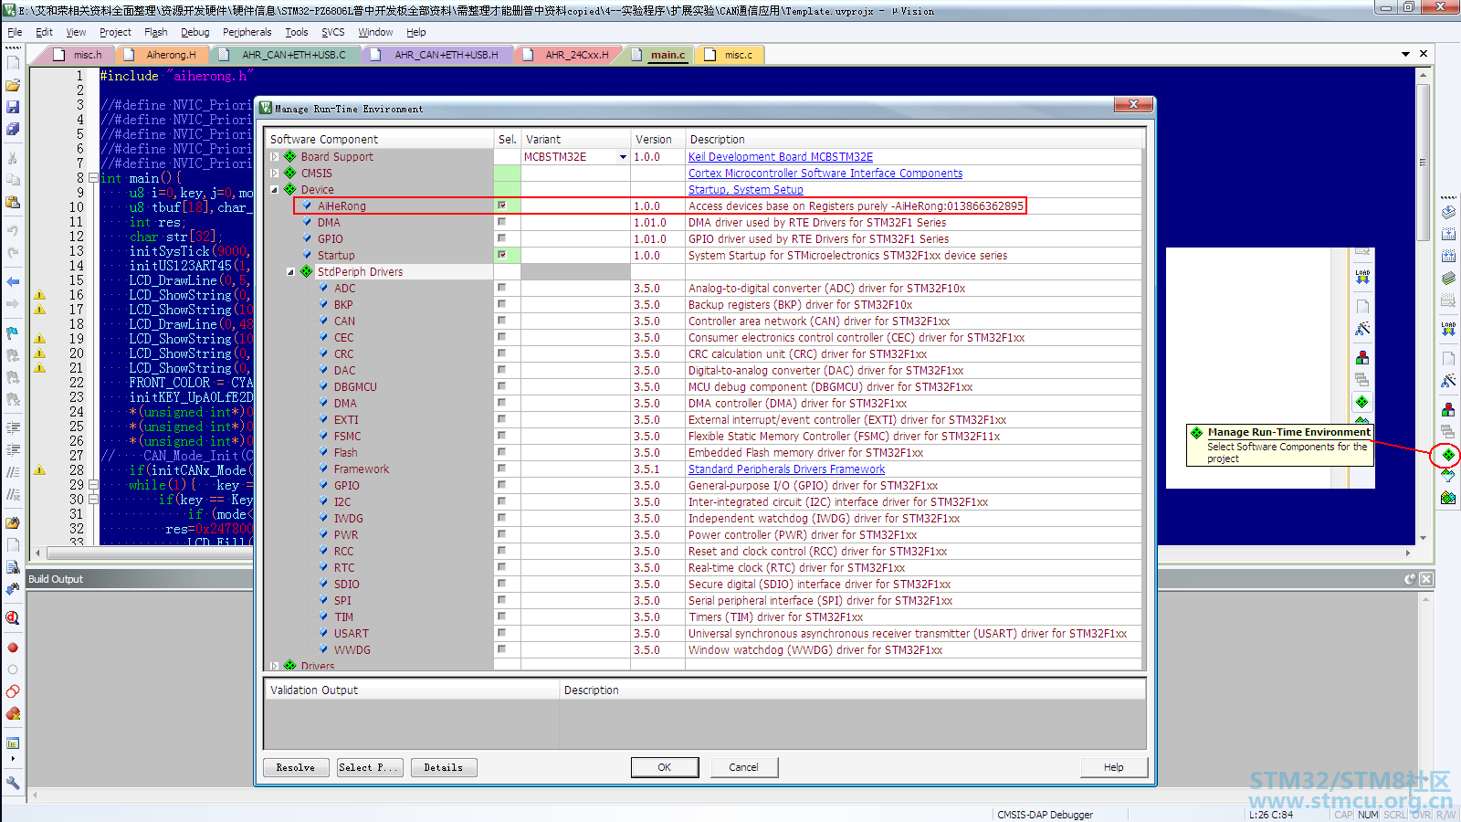Viewport: 1461px width, 822px height.
Task: Enable the Framework checkbox
Action: click(501, 469)
